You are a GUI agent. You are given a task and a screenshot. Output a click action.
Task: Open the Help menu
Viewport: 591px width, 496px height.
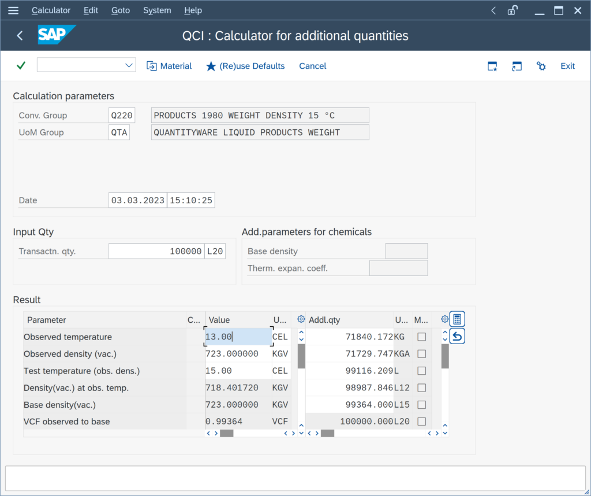(193, 10)
